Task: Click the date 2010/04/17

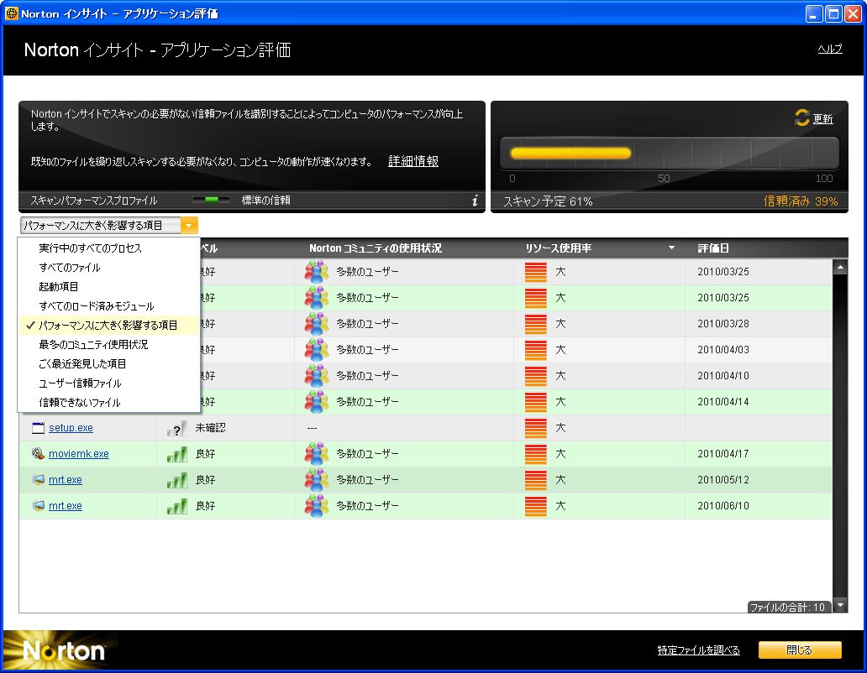Action: pyautogui.click(x=723, y=454)
